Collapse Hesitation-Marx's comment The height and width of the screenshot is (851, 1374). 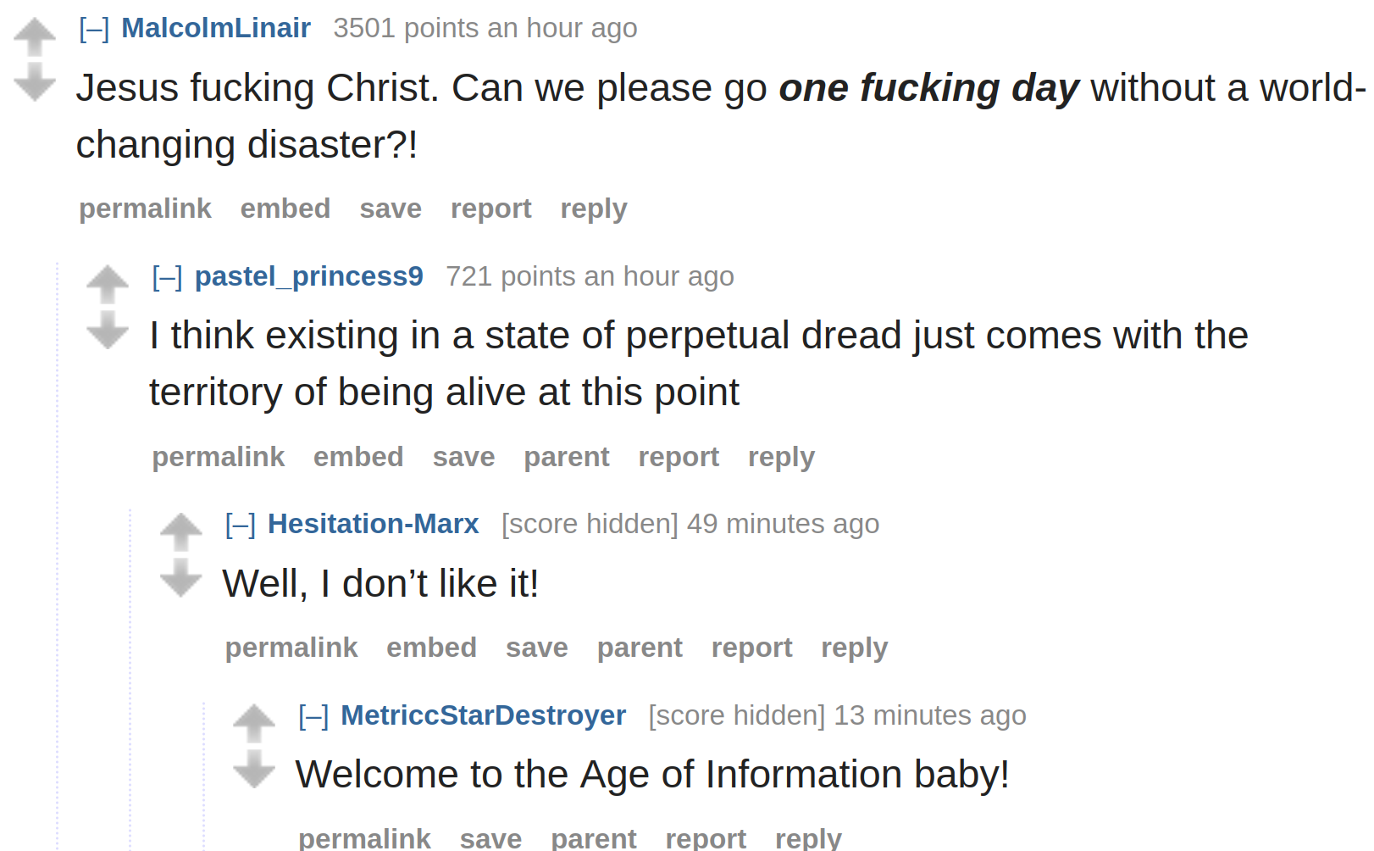[x=241, y=525]
